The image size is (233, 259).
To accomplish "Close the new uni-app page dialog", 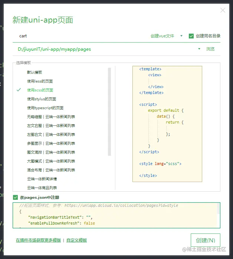I will pyautogui.click(x=223, y=10).
